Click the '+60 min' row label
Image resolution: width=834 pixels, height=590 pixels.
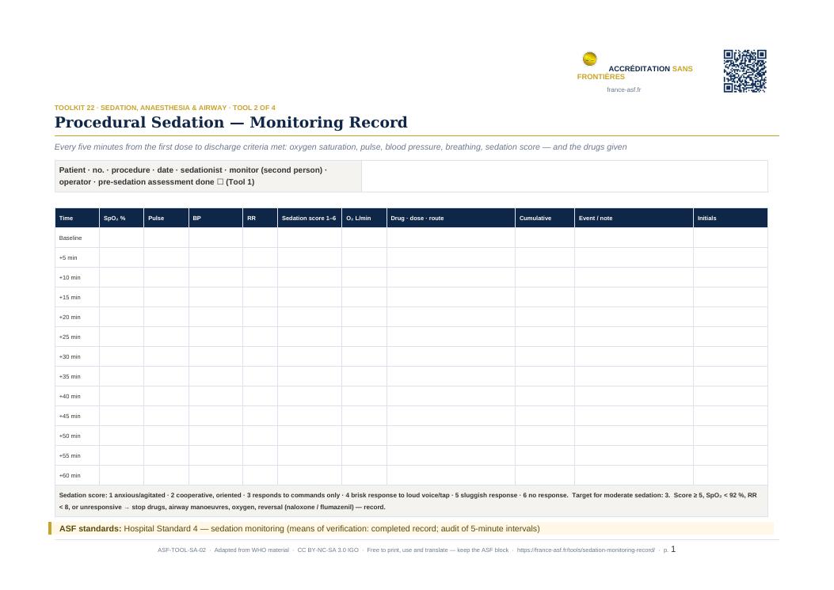pyautogui.click(x=70, y=476)
